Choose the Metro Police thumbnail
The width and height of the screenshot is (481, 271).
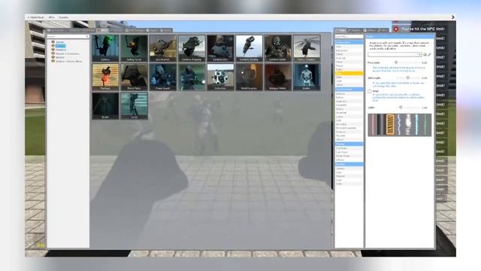pyautogui.click(x=134, y=77)
